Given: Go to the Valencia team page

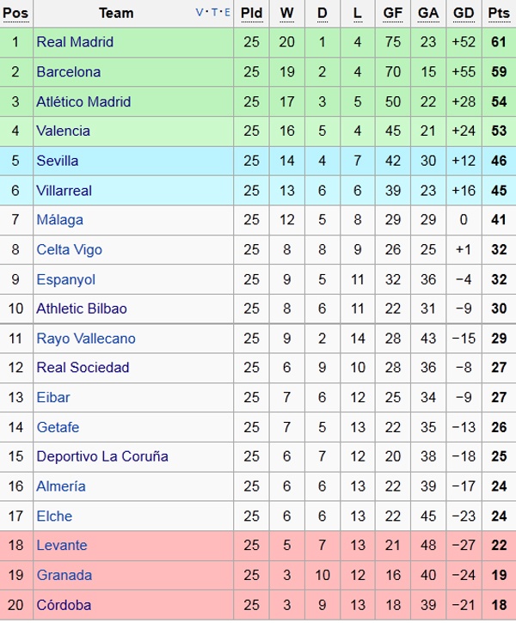Looking at the screenshot, I should (63, 131).
